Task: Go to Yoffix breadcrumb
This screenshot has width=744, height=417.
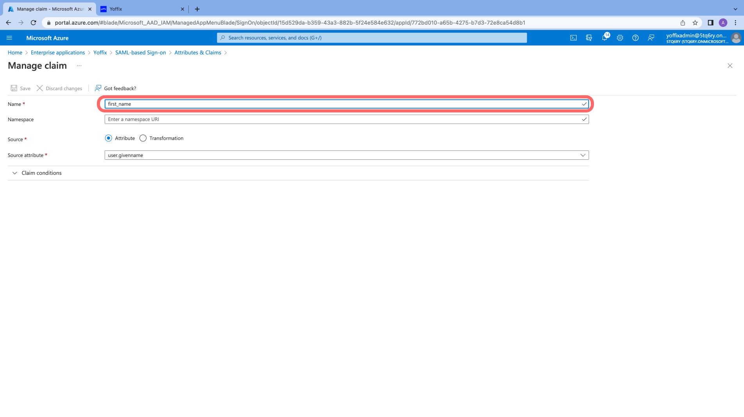Action: (x=100, y=53)
